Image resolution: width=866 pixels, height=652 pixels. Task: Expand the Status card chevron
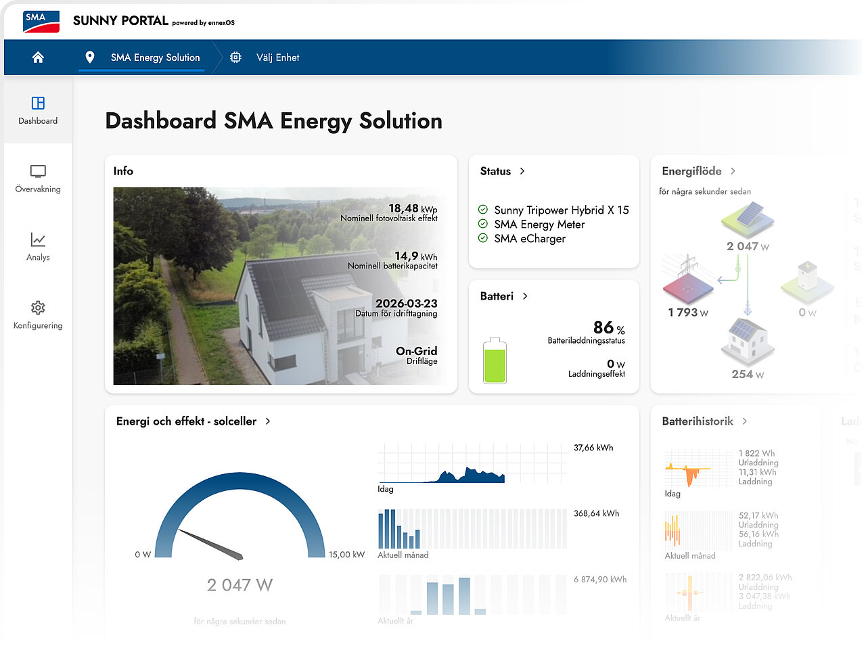click(522, 171)
